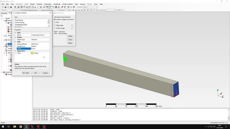Open the Analysis menu
Viewport: 230px width, 129px height.
(83, 4)
